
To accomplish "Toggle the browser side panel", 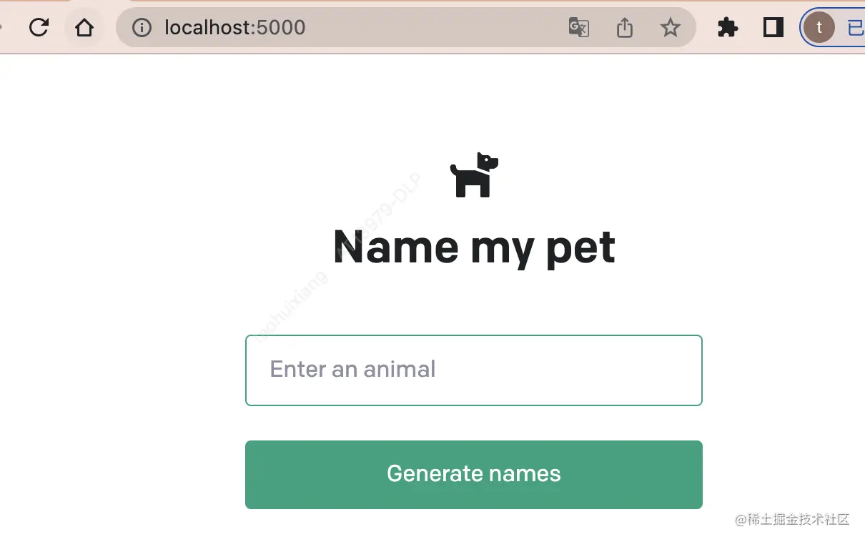I will 773,28.
